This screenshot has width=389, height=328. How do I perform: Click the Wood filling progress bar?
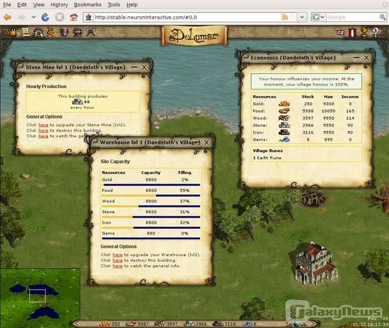[x=151, y=206]
